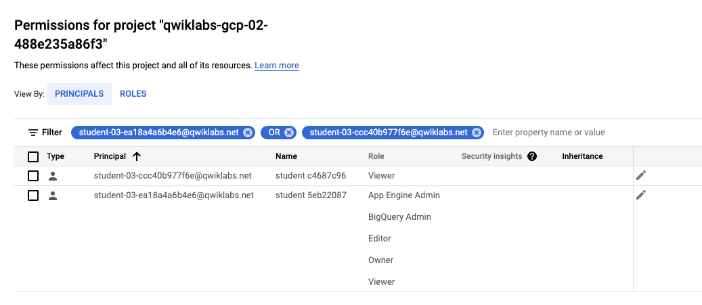Edit principal student-03-ea18a4a6b4e6 with pencil icon
702x305 pixels.
coord(641,195)
